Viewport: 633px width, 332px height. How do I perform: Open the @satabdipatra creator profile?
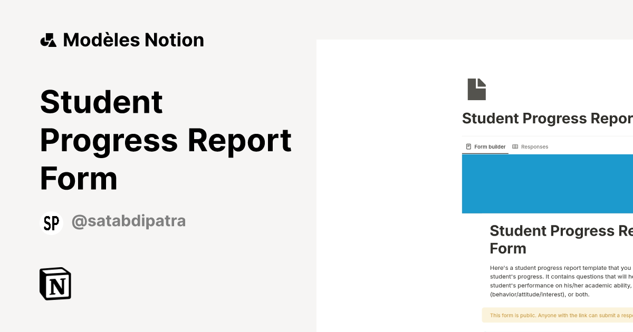(128, 221)
